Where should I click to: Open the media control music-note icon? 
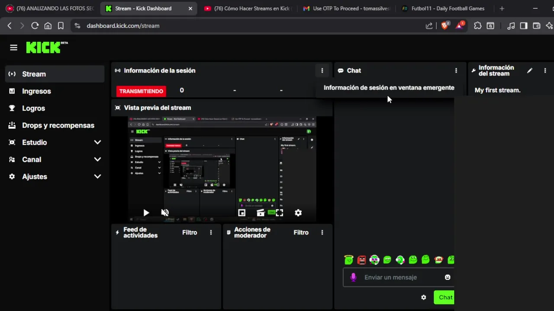coord(511,26)
